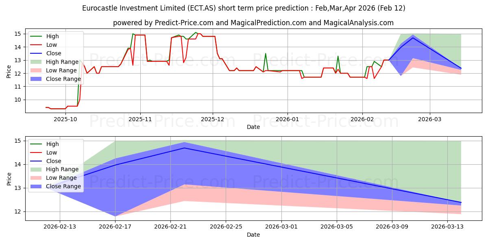Click the Price y-axis label of top chart

coord(9,72)
